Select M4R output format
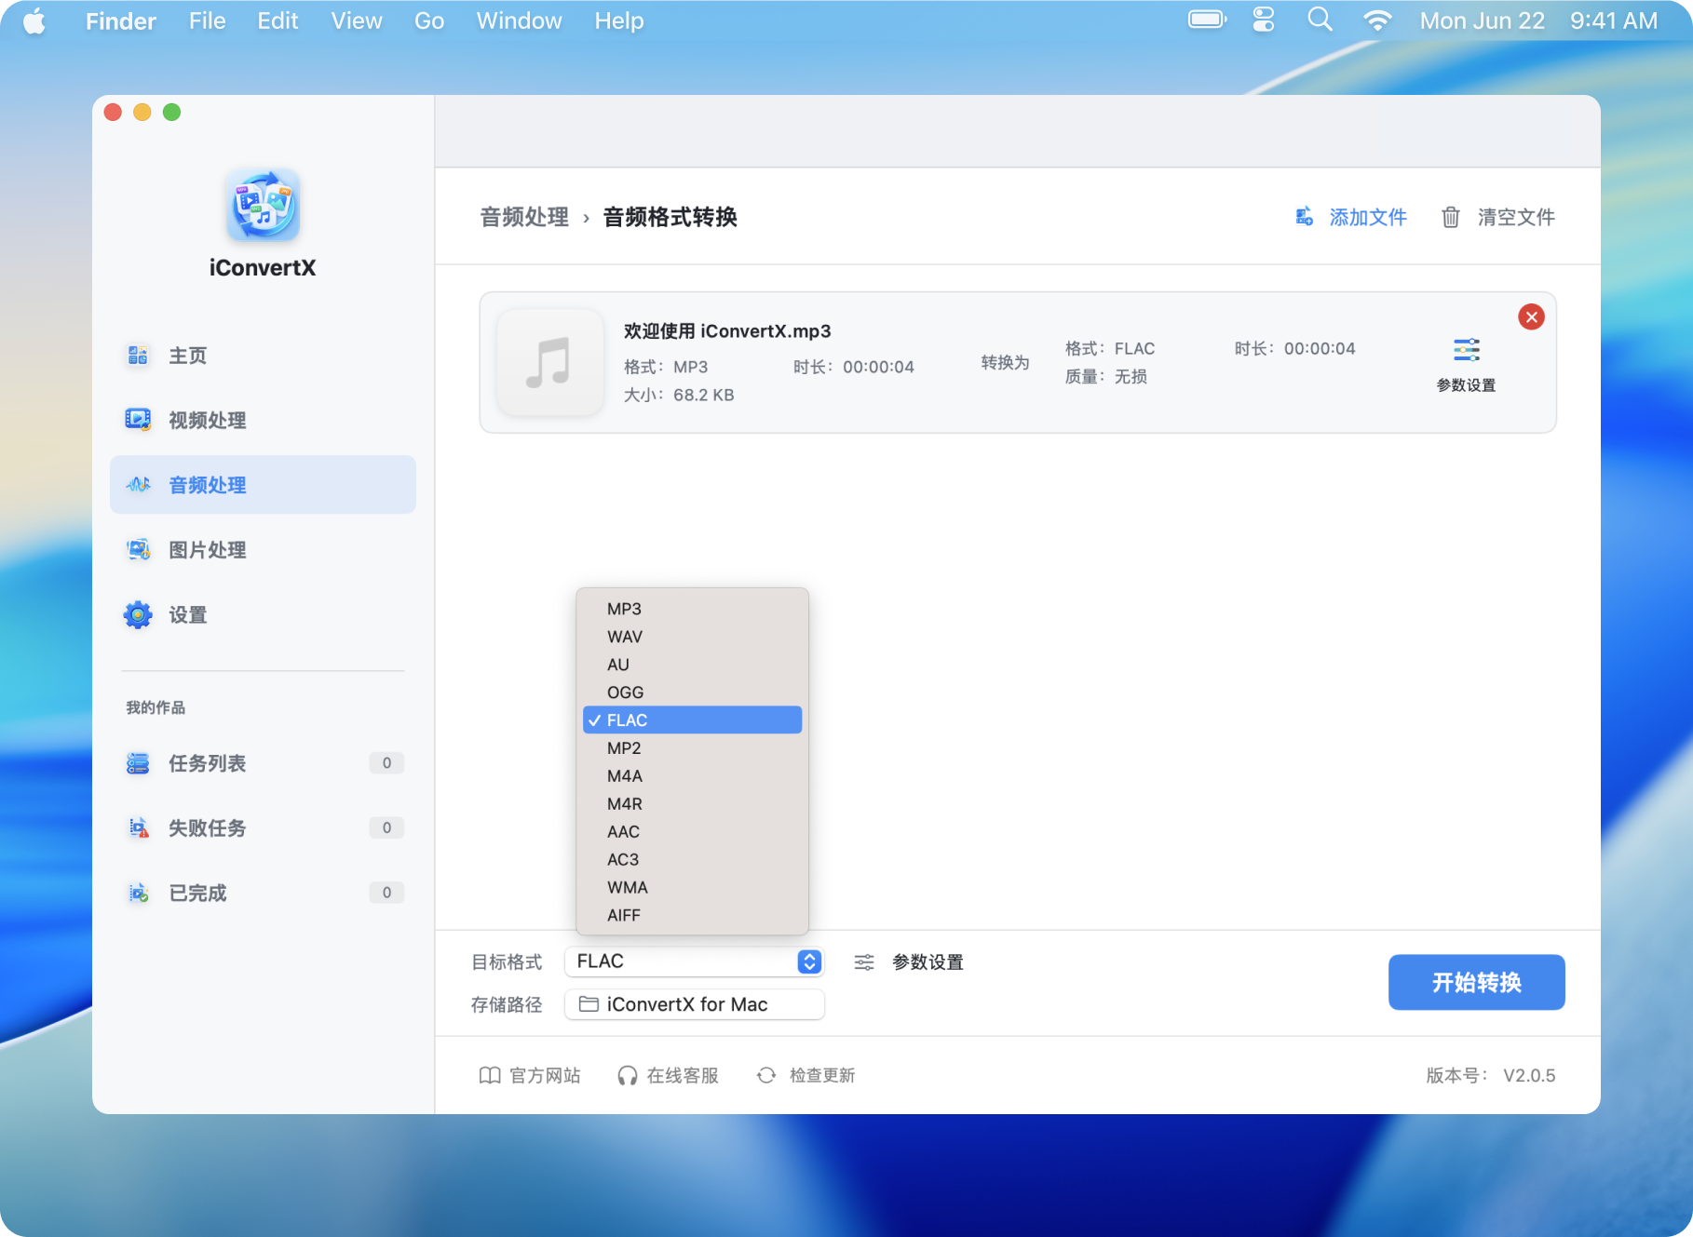The width and height of the screenshot is (1693, 1237). (692, 804)
